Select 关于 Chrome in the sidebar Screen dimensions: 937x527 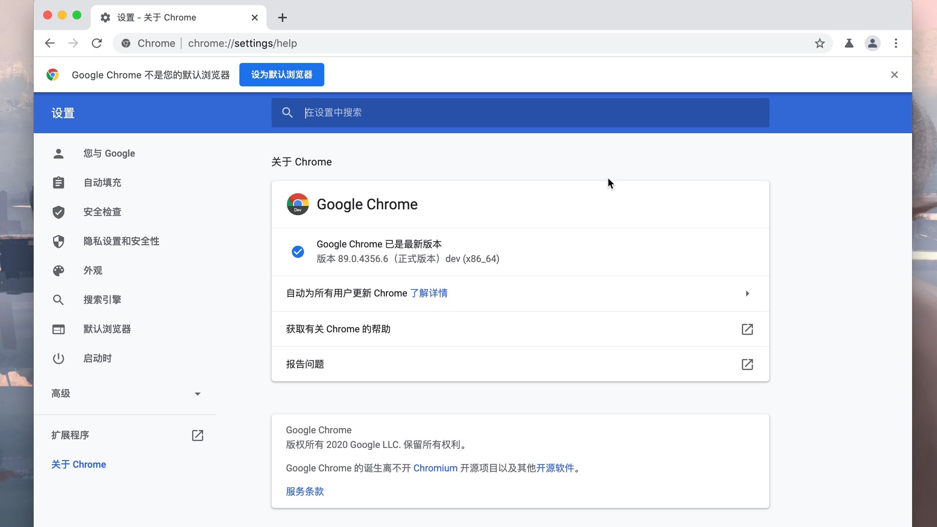coord(79,465)
